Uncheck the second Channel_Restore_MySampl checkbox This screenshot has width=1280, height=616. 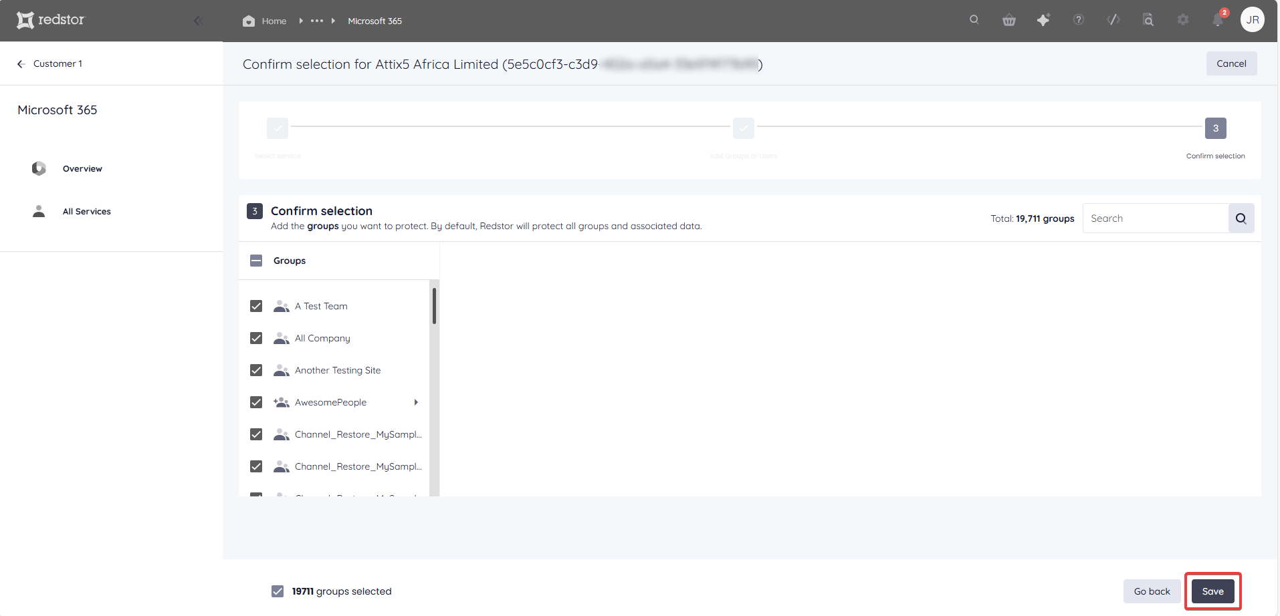[x=256, y=466]
